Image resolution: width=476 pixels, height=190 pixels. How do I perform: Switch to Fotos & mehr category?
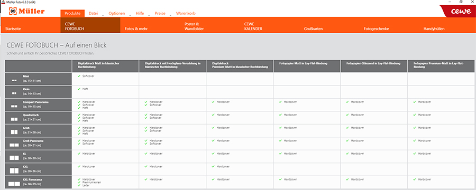(x=136, y=29)
